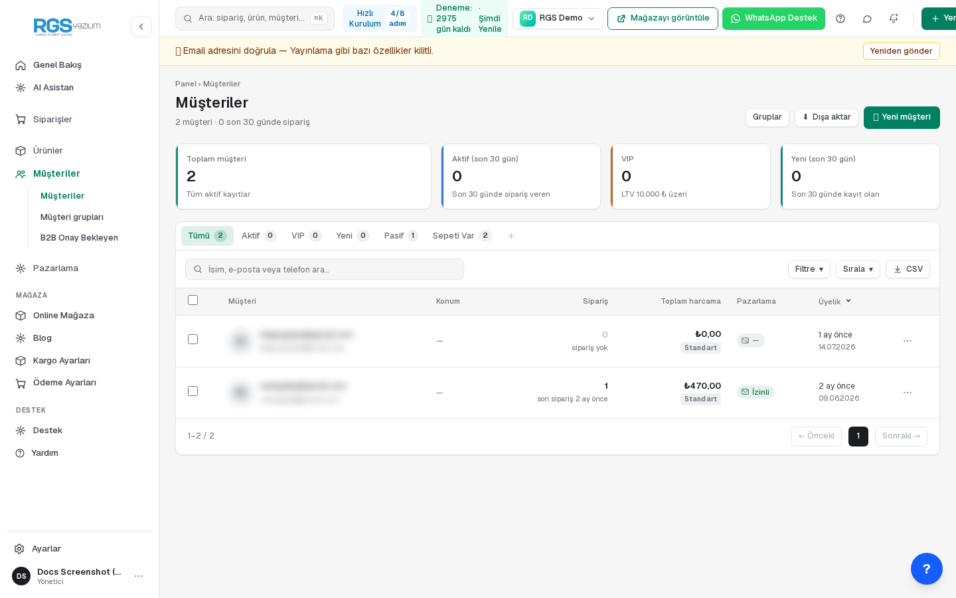This screenshot has width=956, height=598.
Task: Click Yeniden gönder verification email
Action: pos(902,51)
